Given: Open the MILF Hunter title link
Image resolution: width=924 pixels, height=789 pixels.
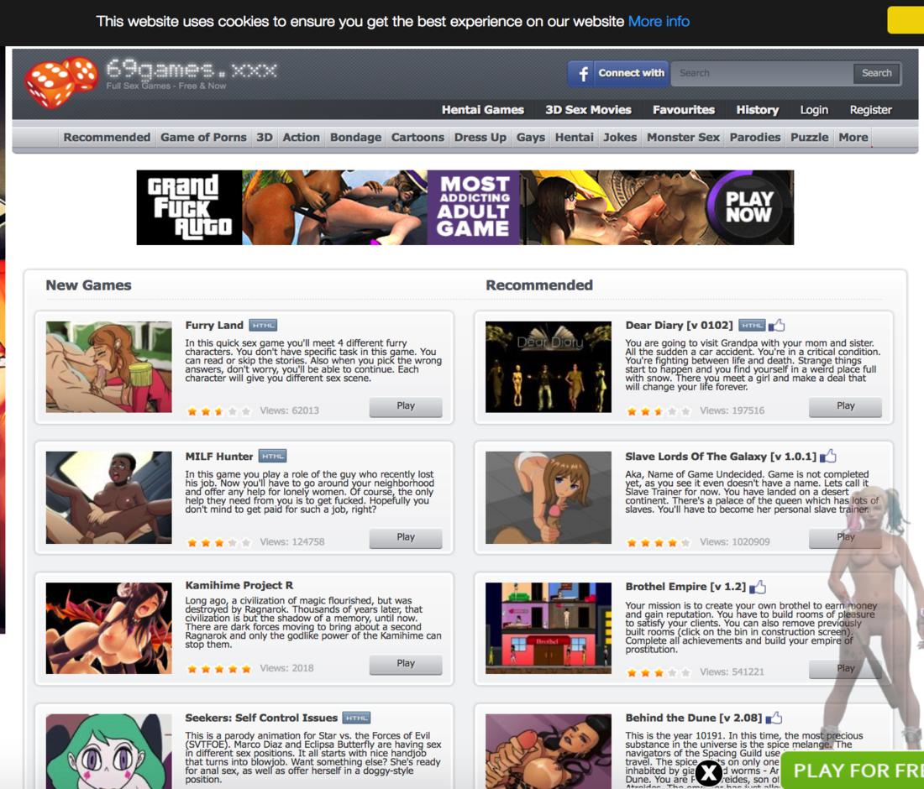Looking at the screenshot, I should coord(218,457).
